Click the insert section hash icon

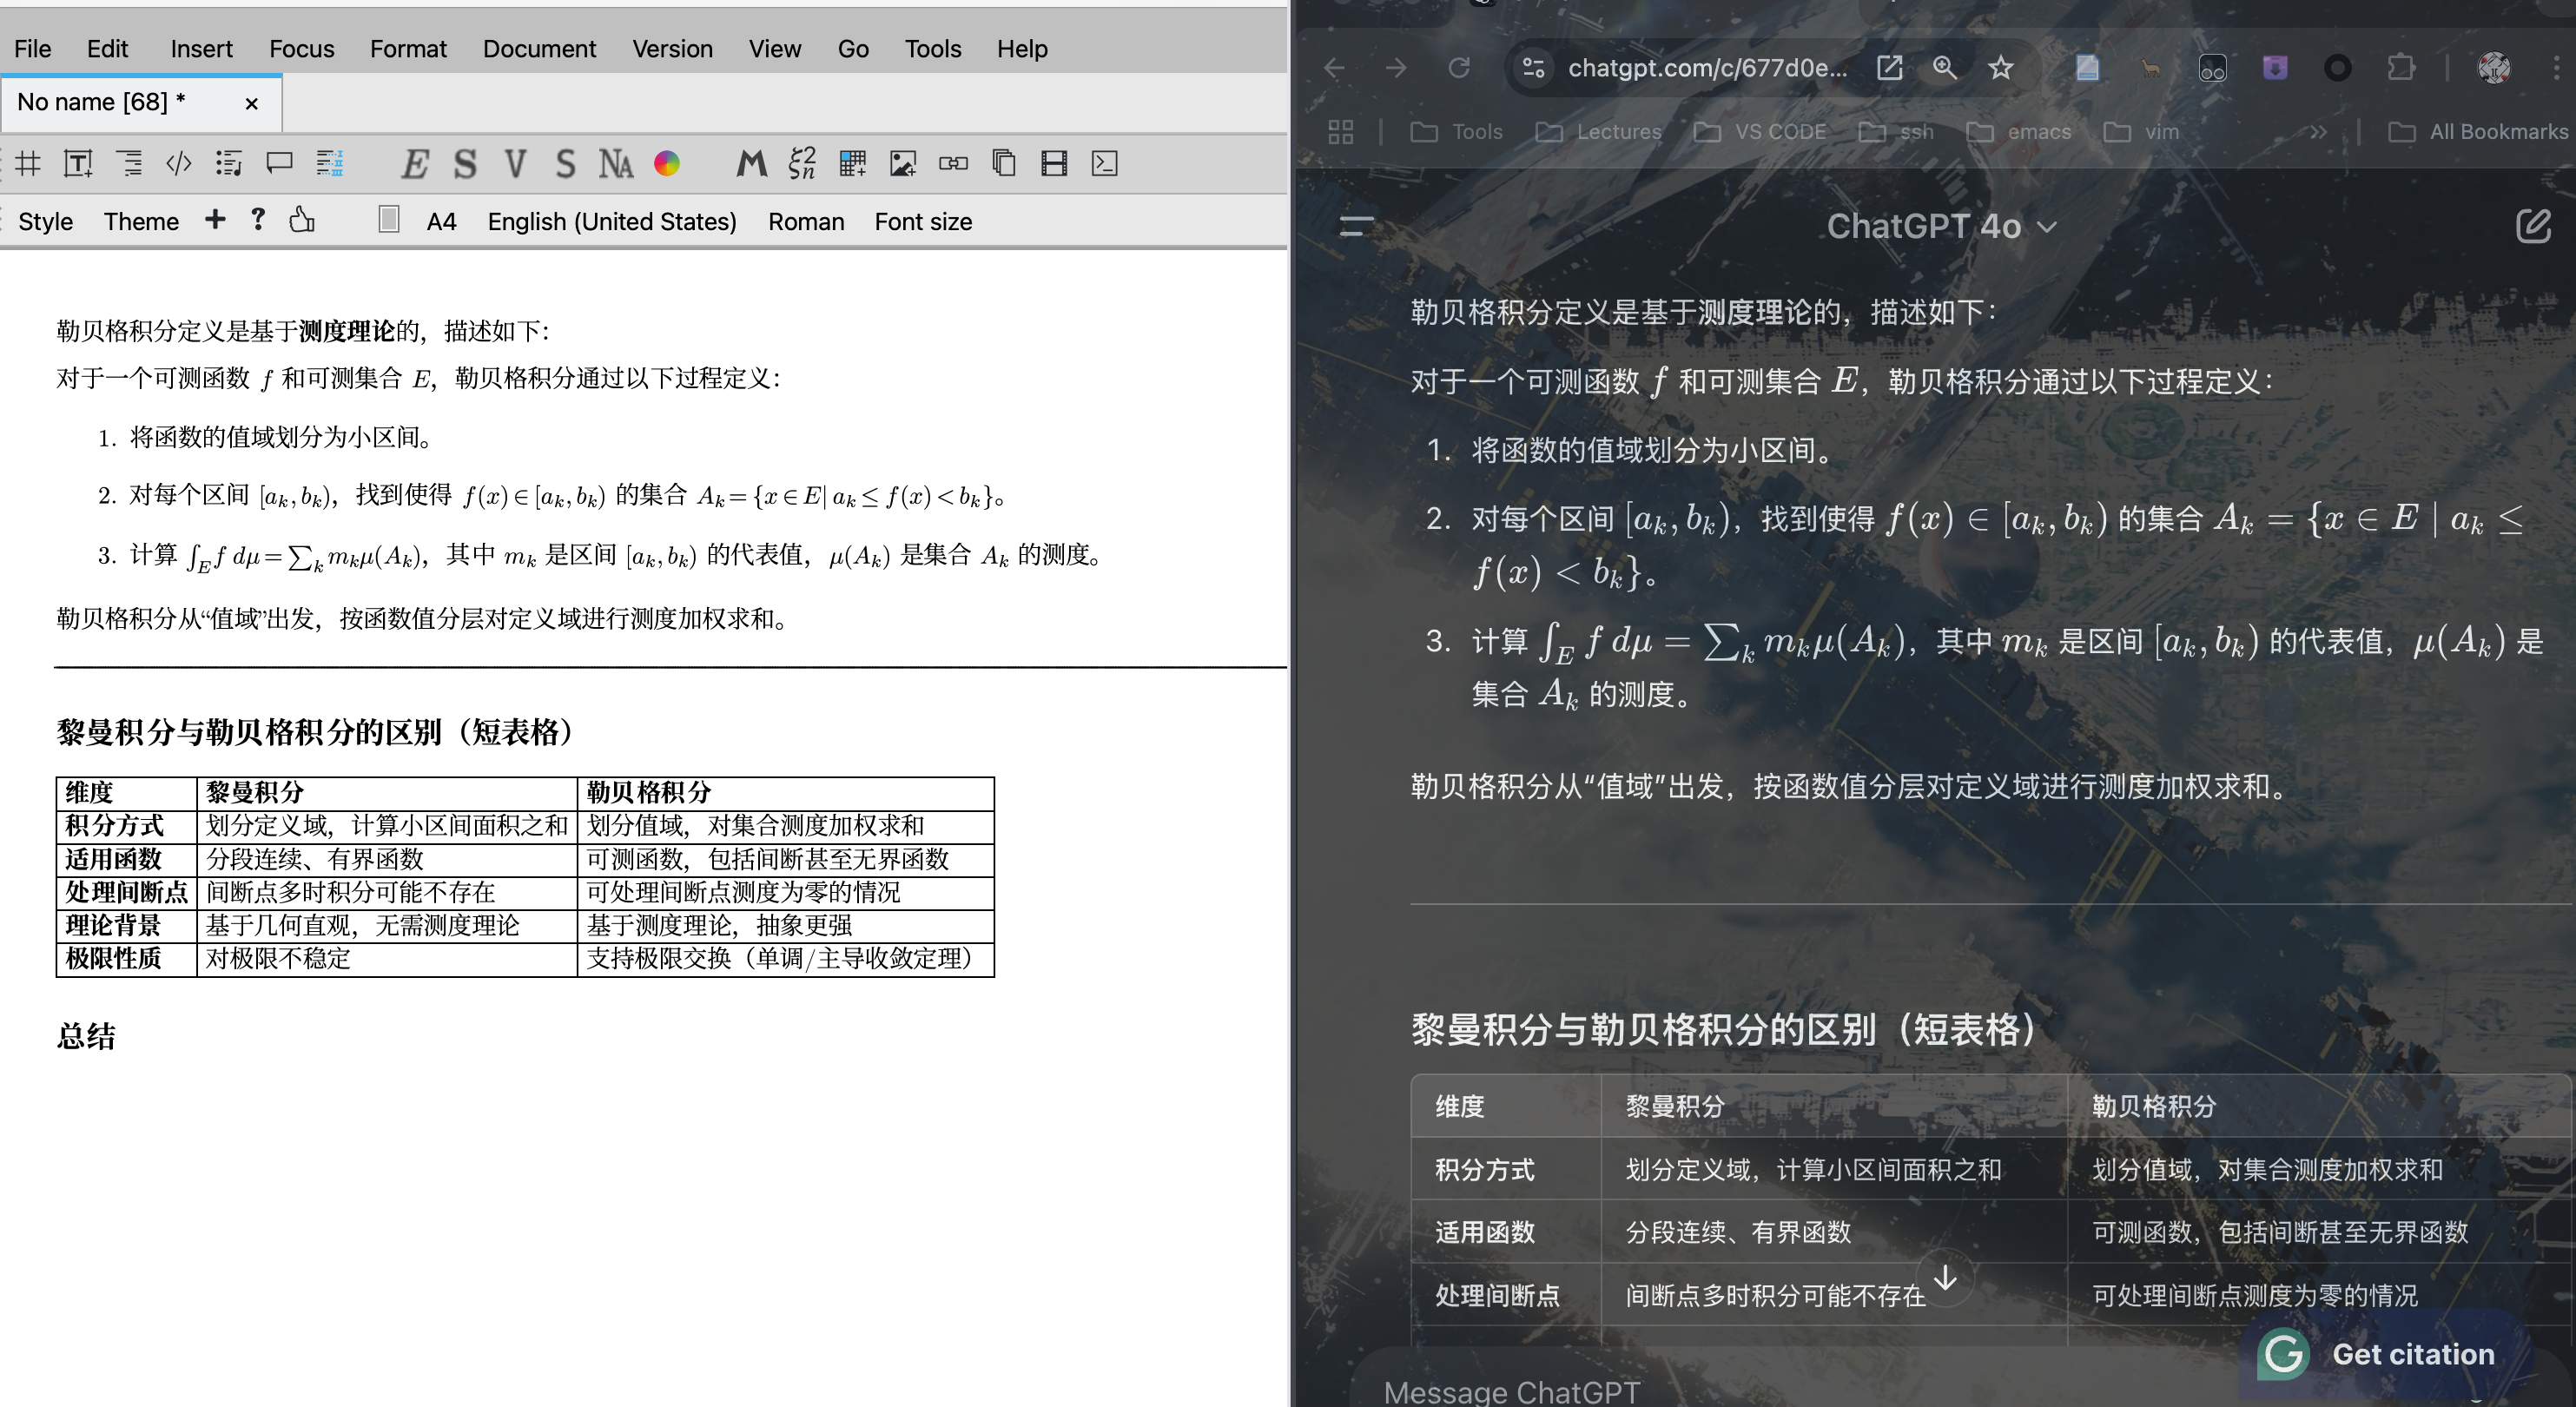point(28,164)
